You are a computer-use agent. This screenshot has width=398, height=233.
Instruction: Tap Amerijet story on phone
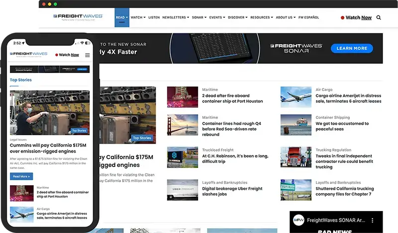point(62,216)
